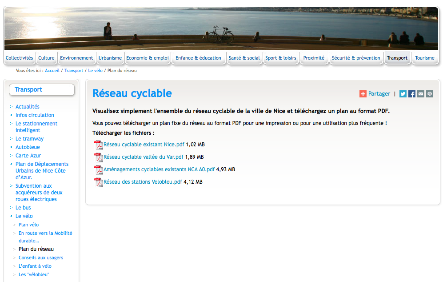
Task: Click the email envelope share icon
Action: pyautogui.click(x=421, y=94)
